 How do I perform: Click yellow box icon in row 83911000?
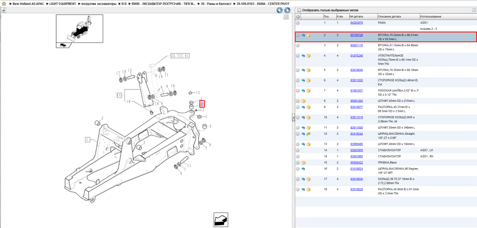tap(308, 128)
